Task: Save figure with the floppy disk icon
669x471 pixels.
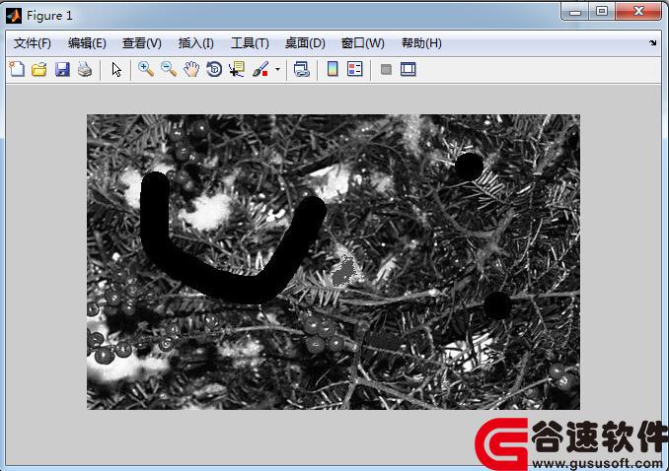Action: coord(62,69)
